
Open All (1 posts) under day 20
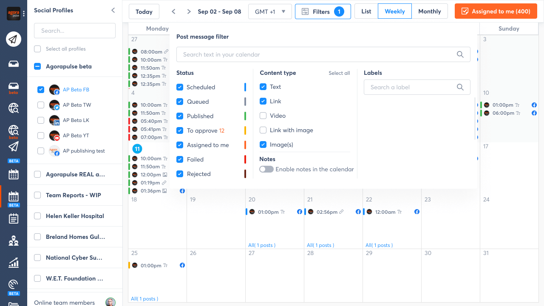click(x=262, y=245)
